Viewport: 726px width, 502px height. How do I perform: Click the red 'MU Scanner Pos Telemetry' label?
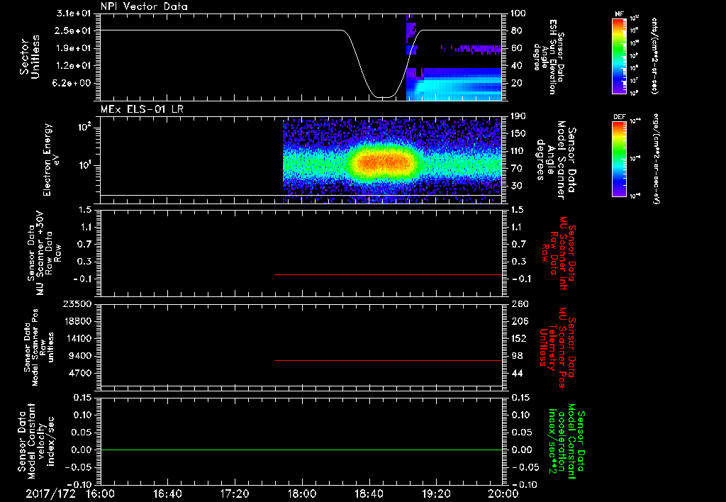(x=558, y=347)
